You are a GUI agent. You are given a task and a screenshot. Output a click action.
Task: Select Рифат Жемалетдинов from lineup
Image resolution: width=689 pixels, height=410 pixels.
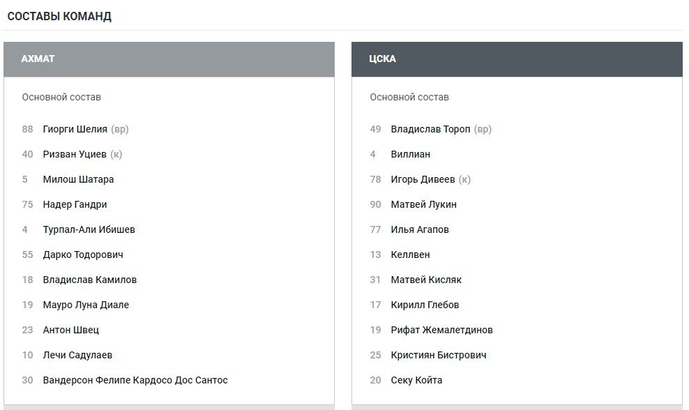coord(441,330)
